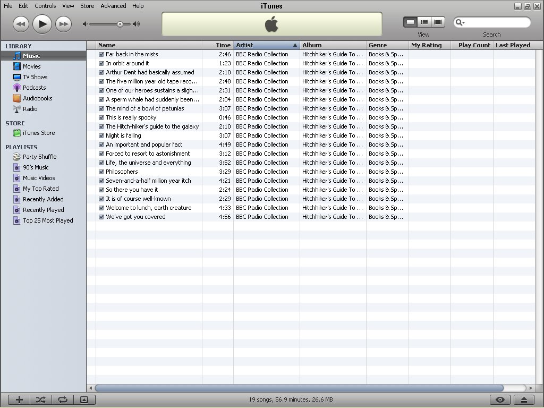
Task: Click the add playlist plus button
Action: tap(19, 399)
